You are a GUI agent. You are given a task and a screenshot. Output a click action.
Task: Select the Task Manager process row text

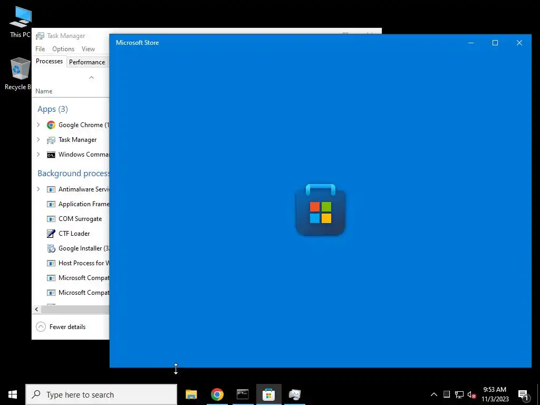(78, 140)
